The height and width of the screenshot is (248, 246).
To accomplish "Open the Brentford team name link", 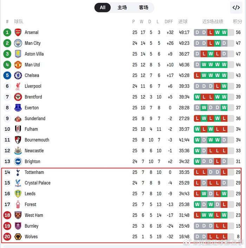I will pyautogui.click(x=33, y=97).
